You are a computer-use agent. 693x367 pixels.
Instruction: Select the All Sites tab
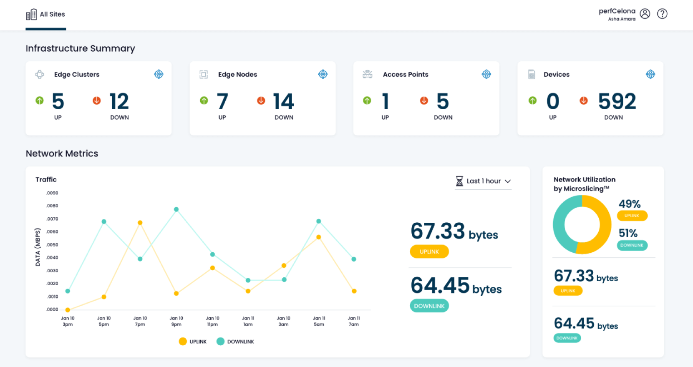pyautogui.click(x=46, y=15)
